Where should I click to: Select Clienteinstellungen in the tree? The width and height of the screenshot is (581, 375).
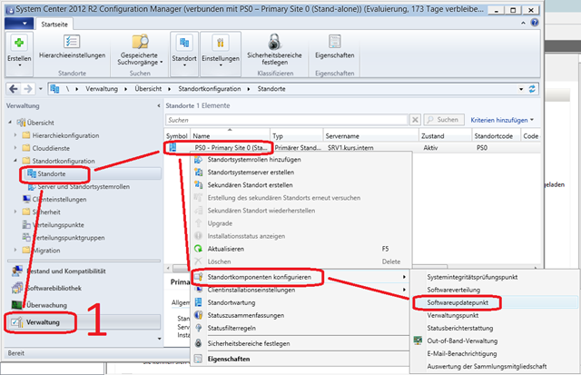pyautogui.click(x=54, y=200)
